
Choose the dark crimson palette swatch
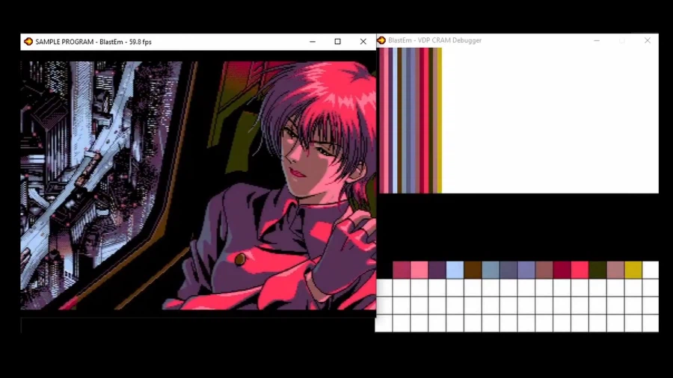[562, 270]
